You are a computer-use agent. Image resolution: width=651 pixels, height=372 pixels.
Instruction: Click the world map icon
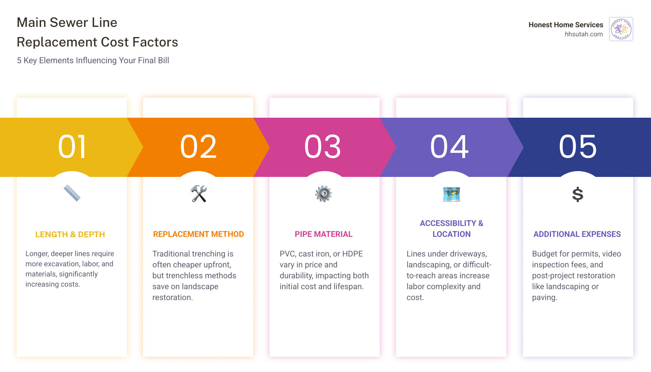coord(451,194)
